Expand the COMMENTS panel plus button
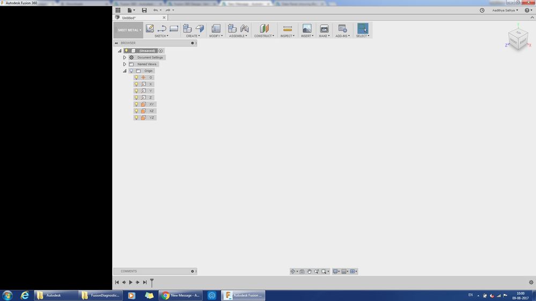Viewport: 536px width, 301px height. pos(193,272)
